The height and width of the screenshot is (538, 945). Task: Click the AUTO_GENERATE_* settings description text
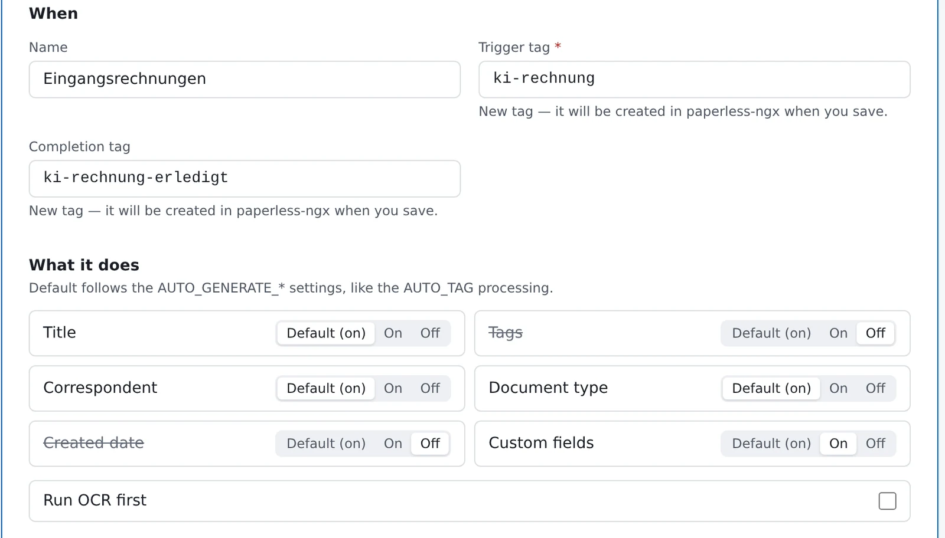coord(291,288)
